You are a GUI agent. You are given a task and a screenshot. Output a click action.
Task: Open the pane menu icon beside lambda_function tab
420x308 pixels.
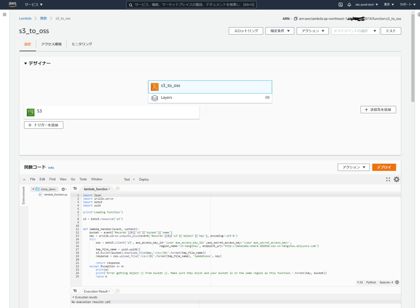click(x=75, y=189)
